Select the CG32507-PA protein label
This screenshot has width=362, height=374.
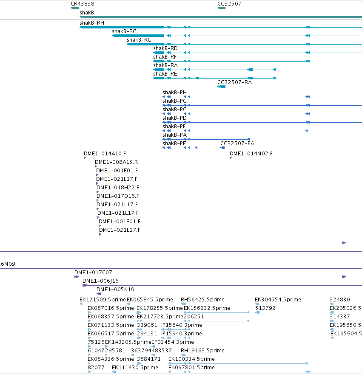click(x=237, y=143)
